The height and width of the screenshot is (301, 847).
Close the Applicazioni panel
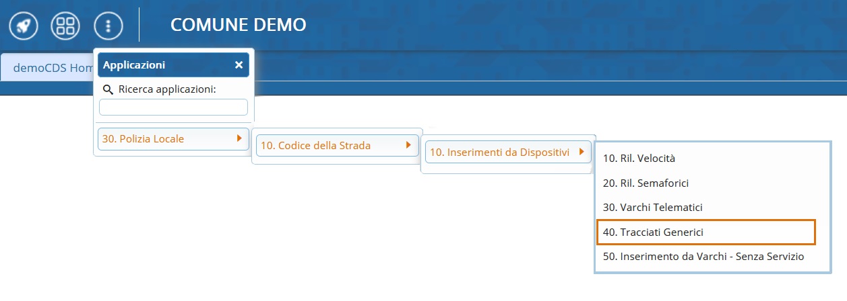(239, 65)
